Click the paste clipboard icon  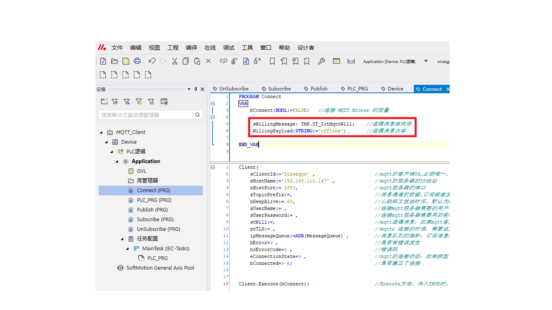point(197,61)
